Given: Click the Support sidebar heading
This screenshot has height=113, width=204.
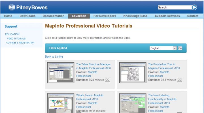Looking at the screenshot, I should tap(11, 26).
